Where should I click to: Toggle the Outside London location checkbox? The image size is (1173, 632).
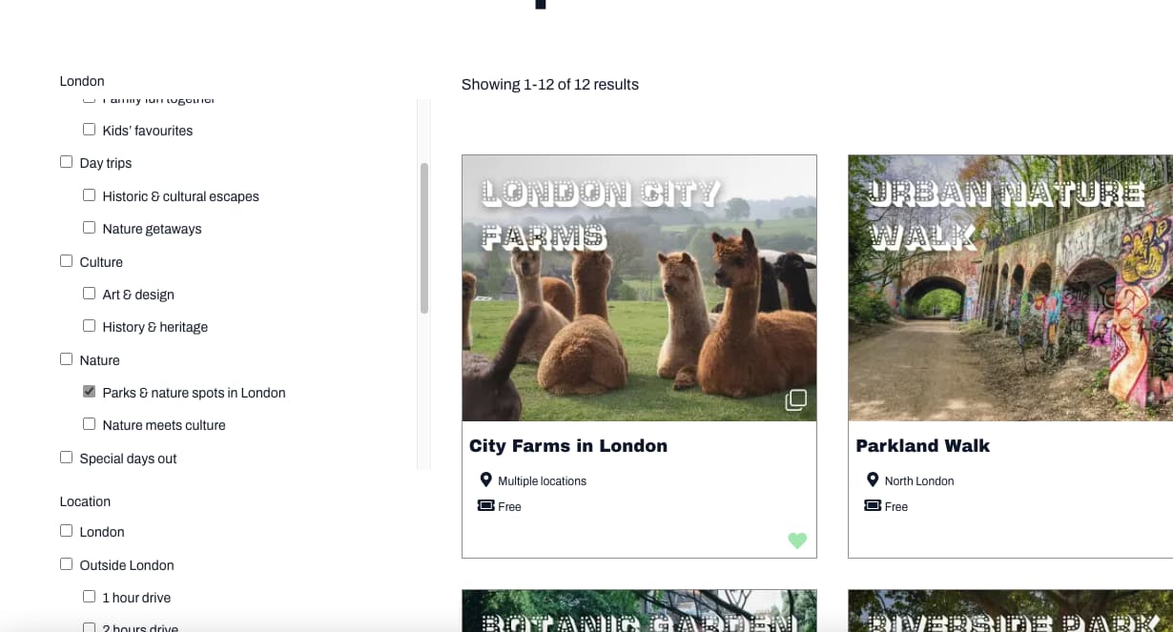click(66, 564)
